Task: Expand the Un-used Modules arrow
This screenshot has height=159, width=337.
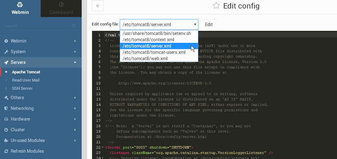Action: click(75, 140)
